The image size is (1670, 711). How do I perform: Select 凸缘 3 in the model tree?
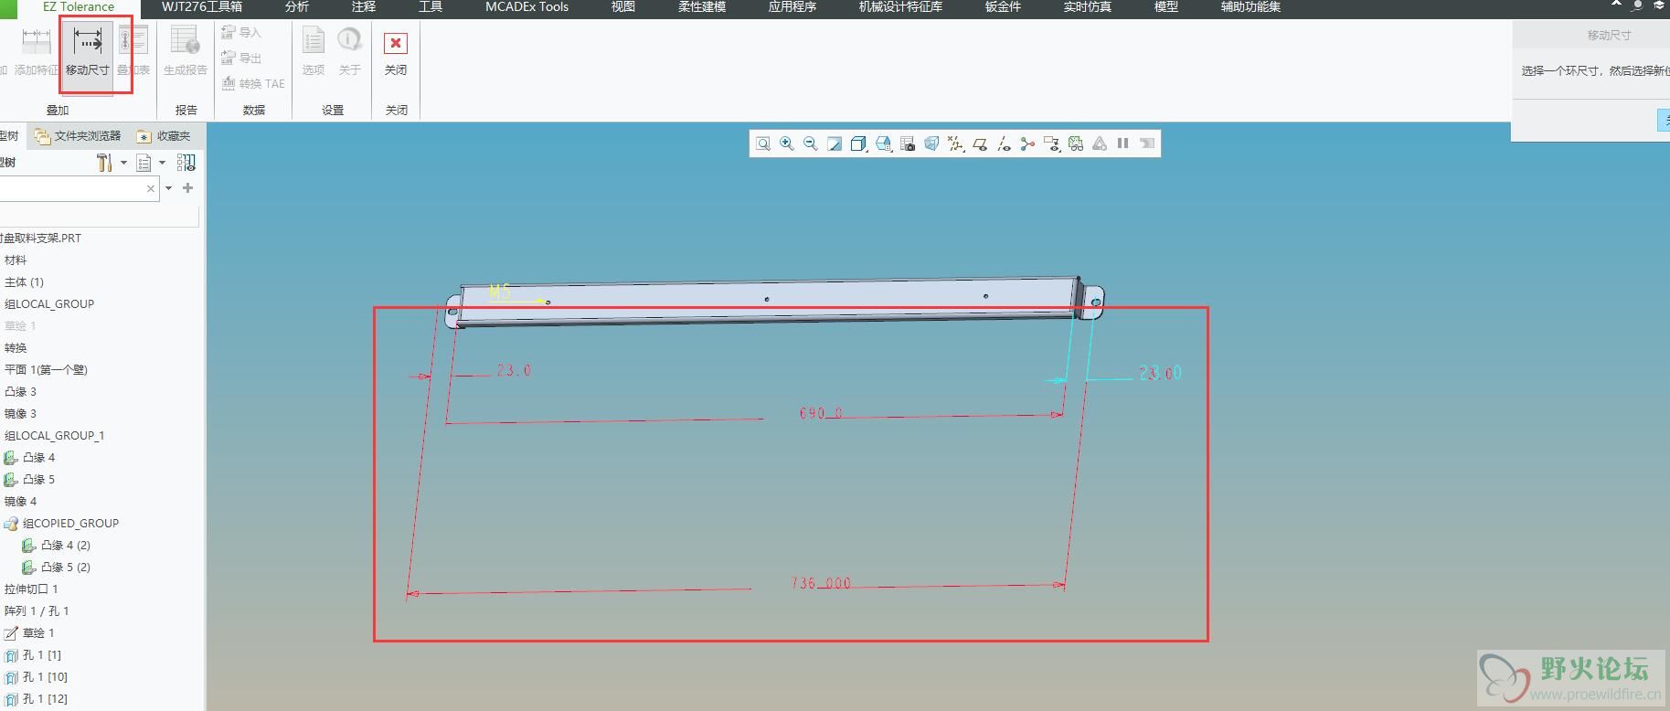[x=20, y=392]
